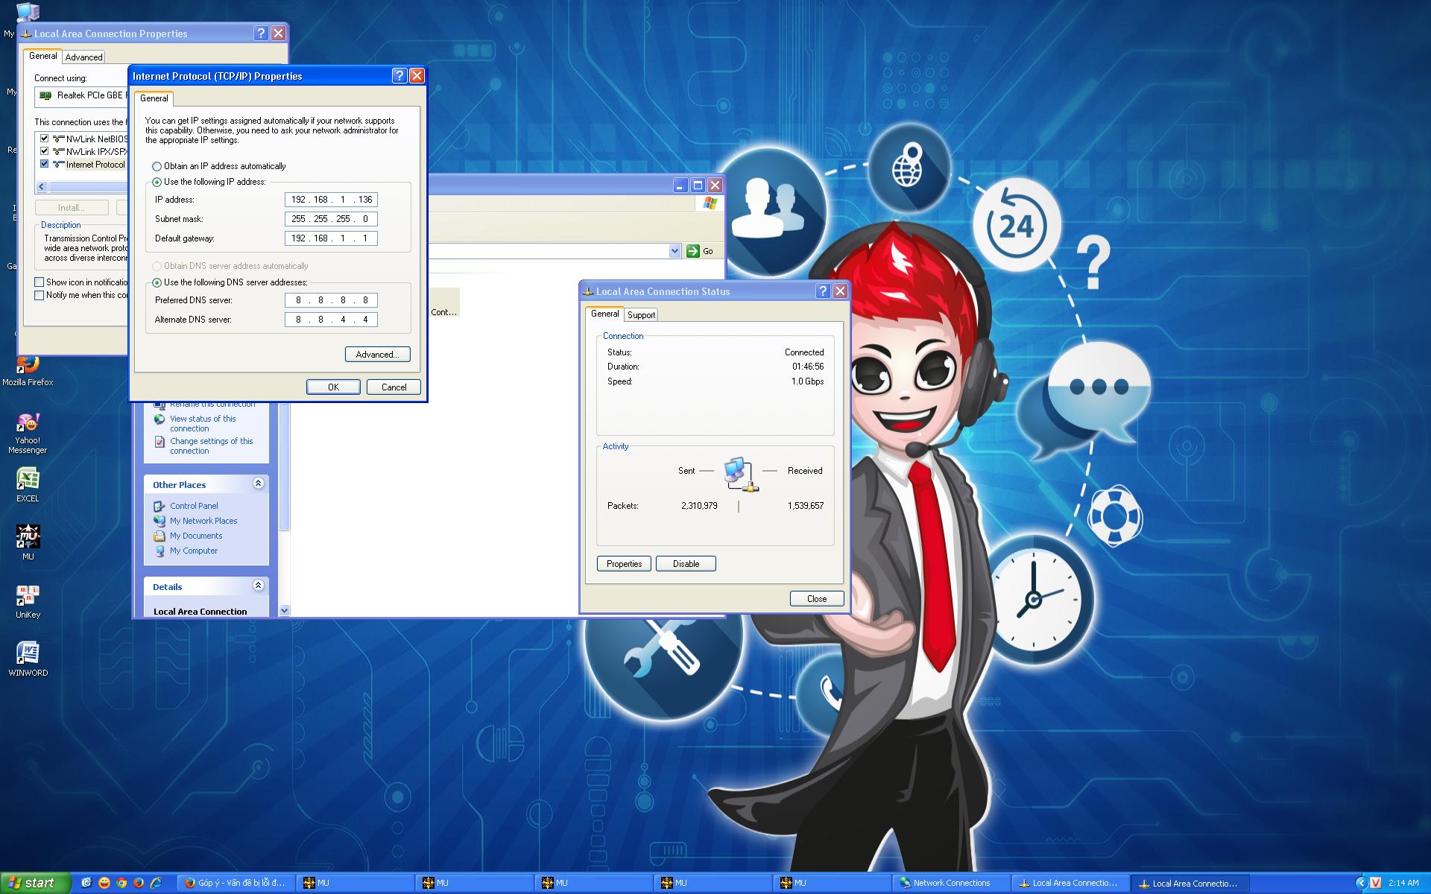Select General tab in Connection Status
The image size is (1431, 894).
604,314
